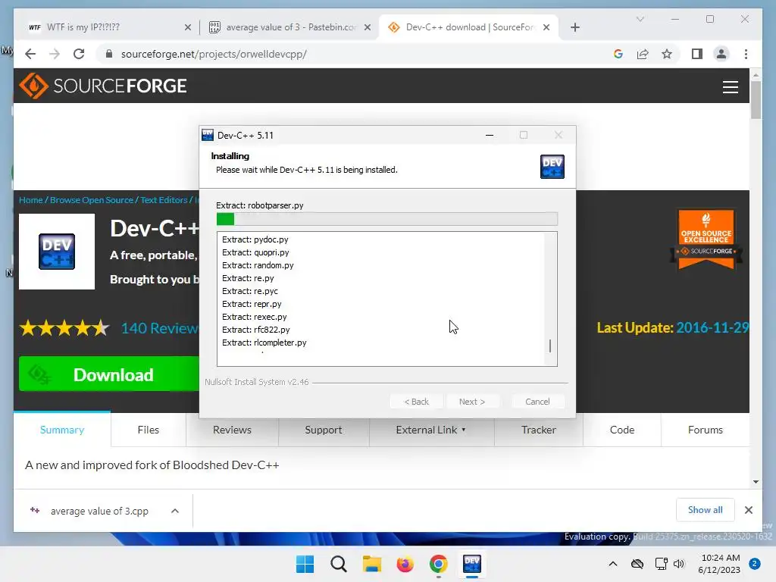
Task: Click the URL address bar
Action: pos(356,54)
